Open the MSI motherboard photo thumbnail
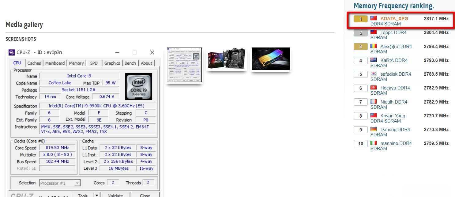The image size is (455, 197). click(227, 59)
